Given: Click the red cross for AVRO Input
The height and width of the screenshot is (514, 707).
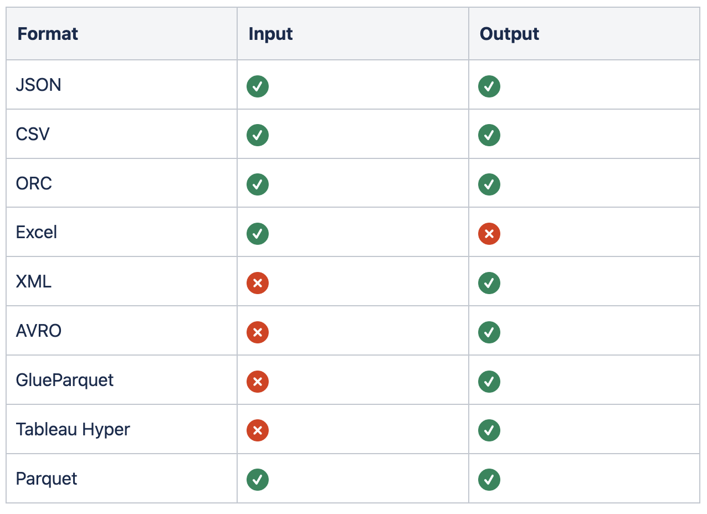Looking at the screenshot, I should pos(258,332).
